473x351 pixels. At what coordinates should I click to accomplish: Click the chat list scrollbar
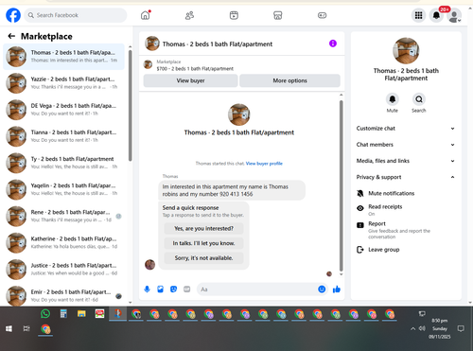tap(130, 105)
